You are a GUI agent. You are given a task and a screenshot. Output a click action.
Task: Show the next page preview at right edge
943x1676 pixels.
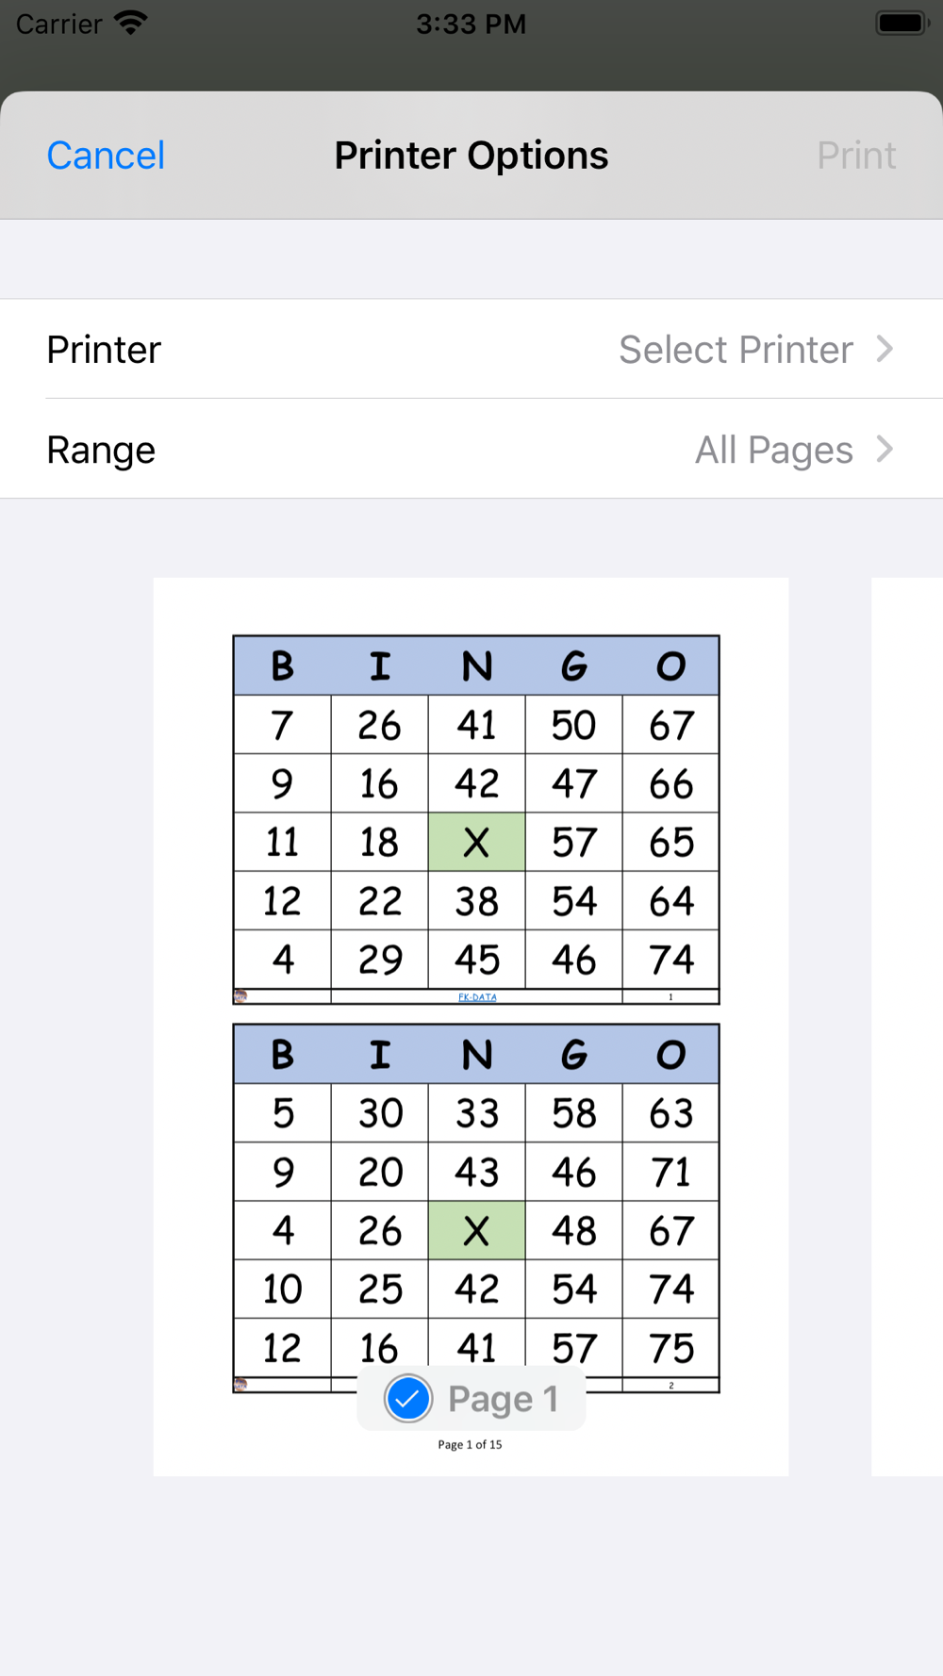(907, 1027)
